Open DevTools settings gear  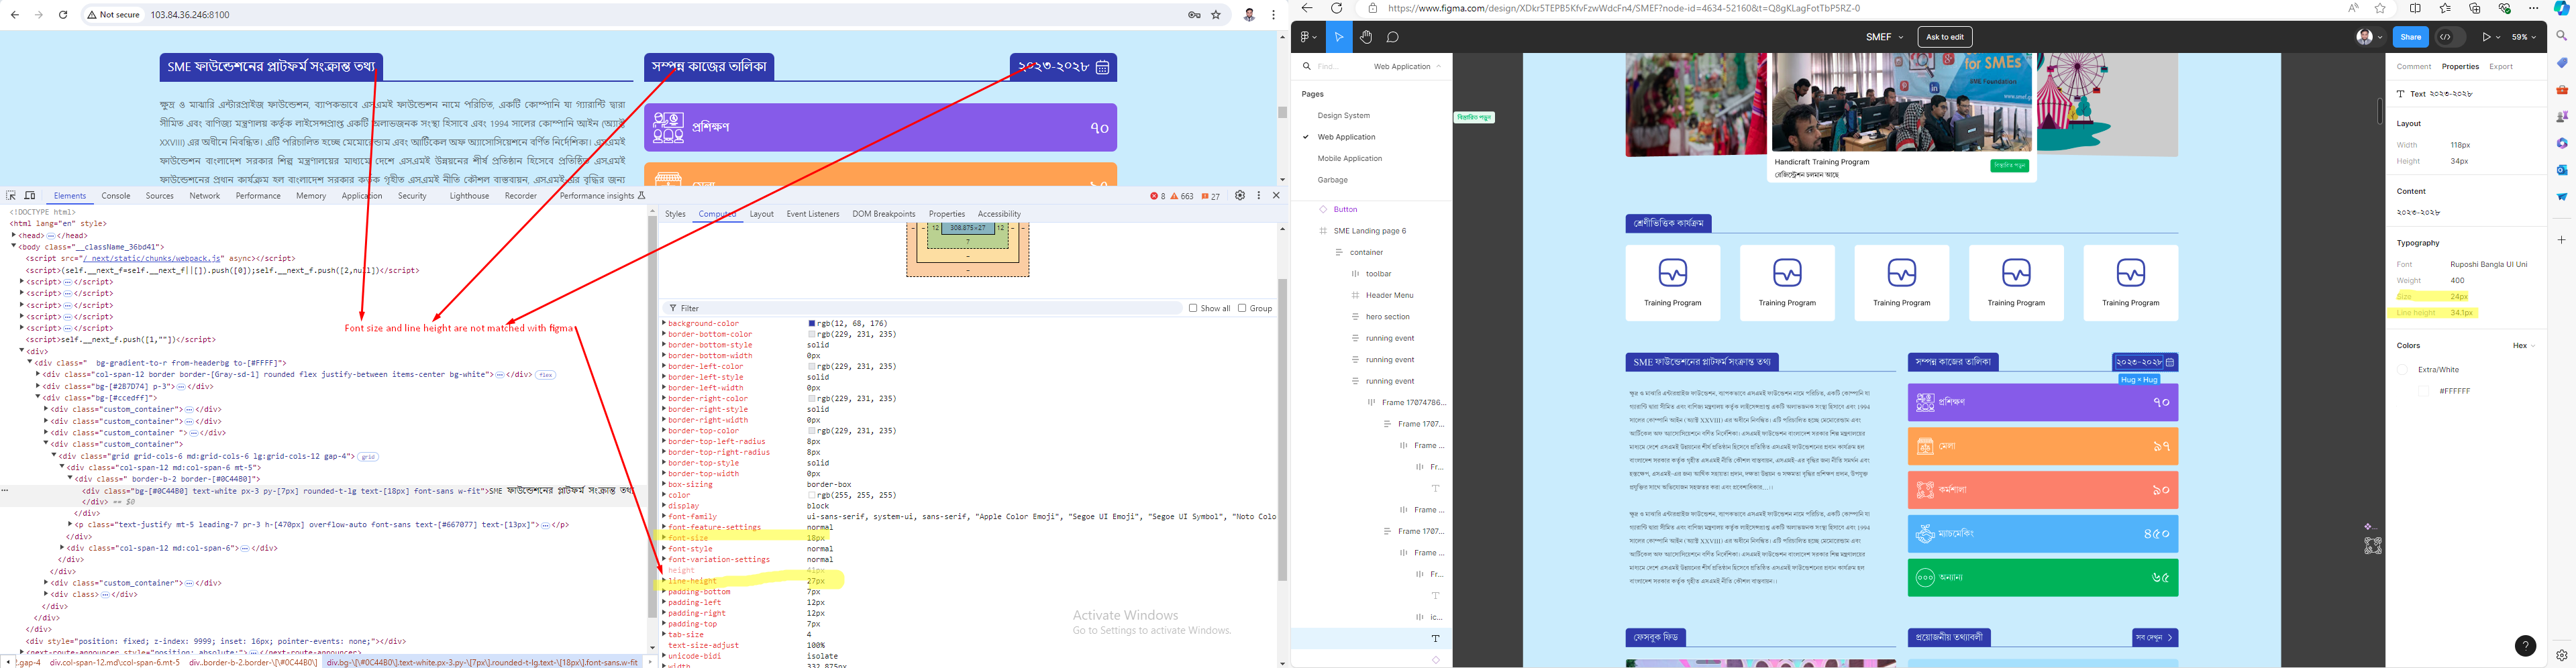pyautogui.click(x=1240, y=196)
